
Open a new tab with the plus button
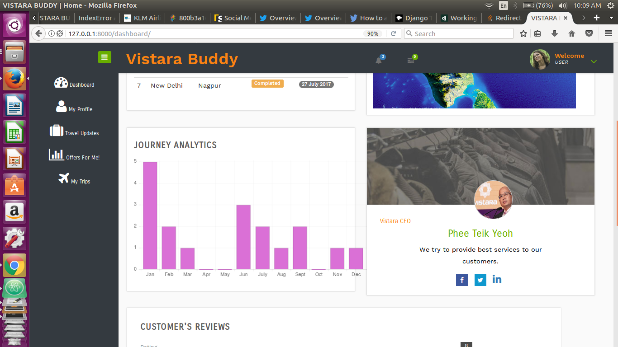coord(597,18)
